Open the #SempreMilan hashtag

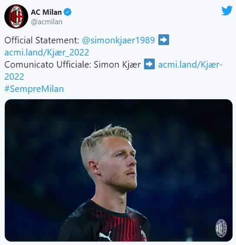tap(34, 89)
